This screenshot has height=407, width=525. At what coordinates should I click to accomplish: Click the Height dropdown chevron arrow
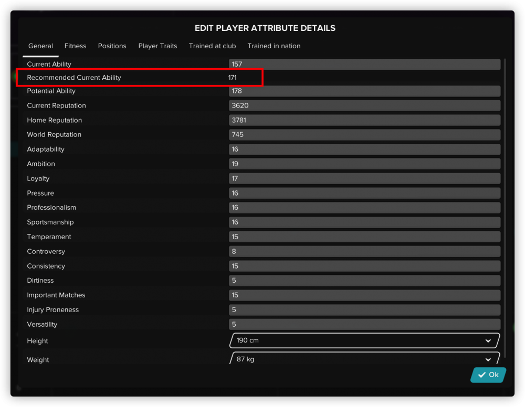[x=488, y=341]
